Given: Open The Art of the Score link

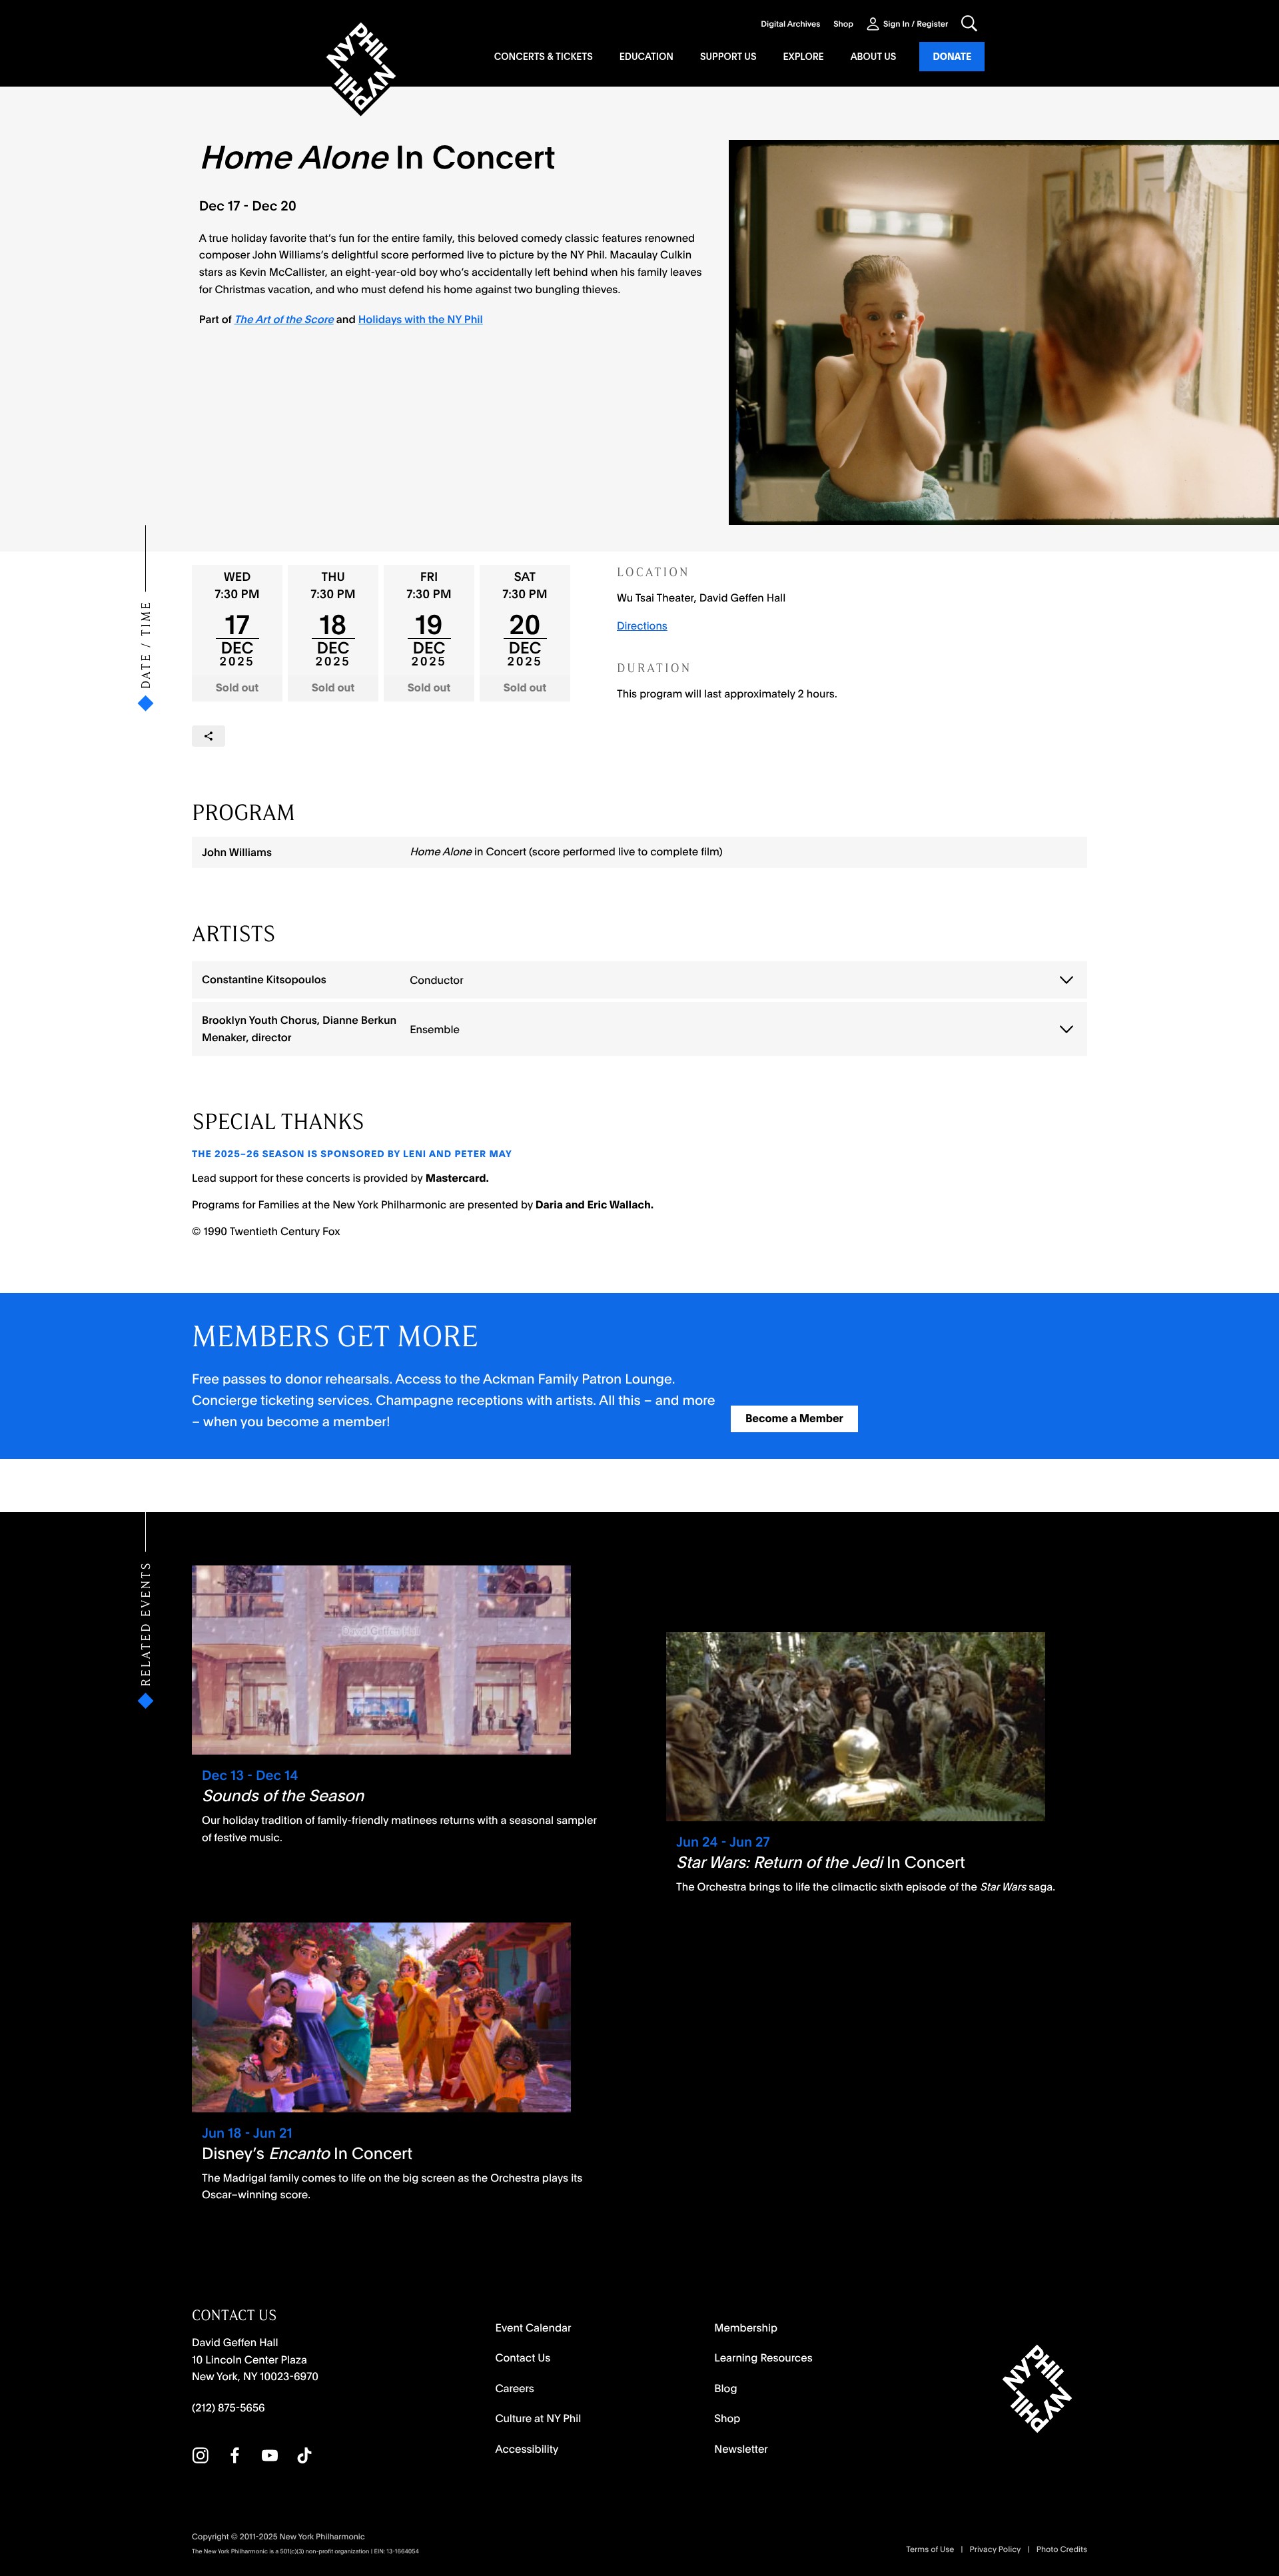Looking at the screenshot, I should tap(284, 320).
